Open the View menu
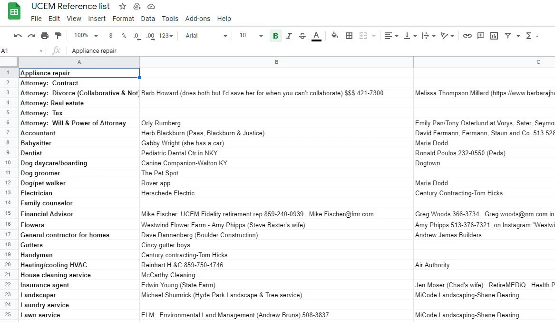The width and height of the screenshot is (555, 322). click(74, 19)
